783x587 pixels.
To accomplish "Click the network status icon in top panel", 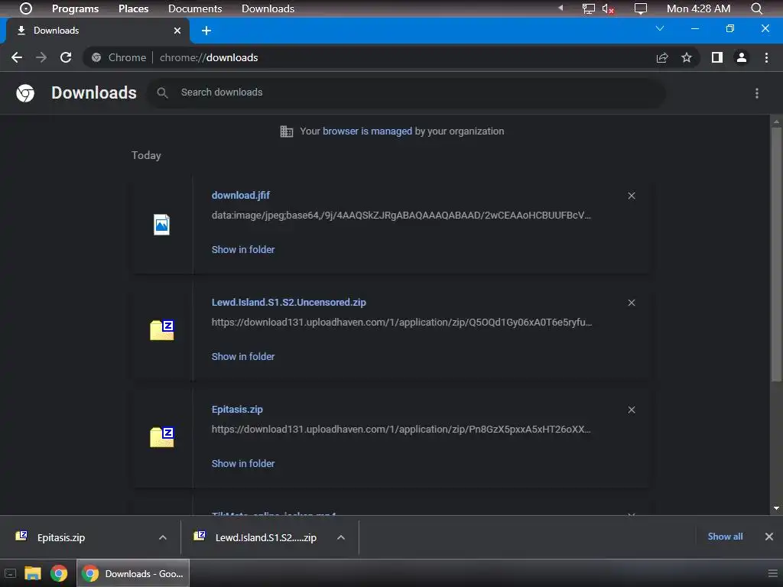I will [x=589, y=8].
